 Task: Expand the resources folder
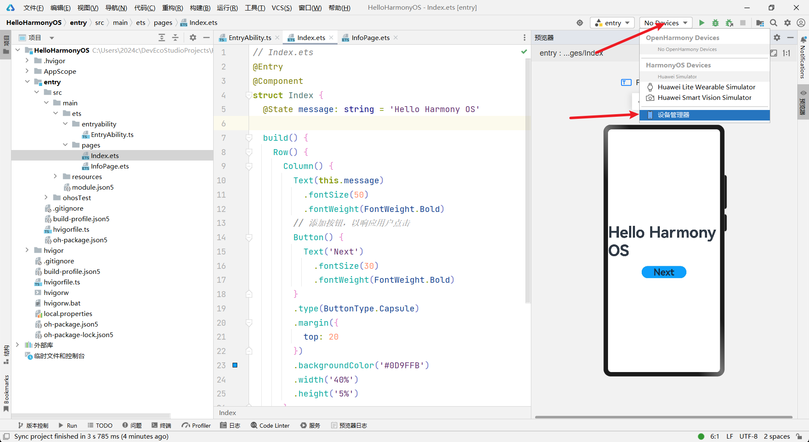(55, 177)
